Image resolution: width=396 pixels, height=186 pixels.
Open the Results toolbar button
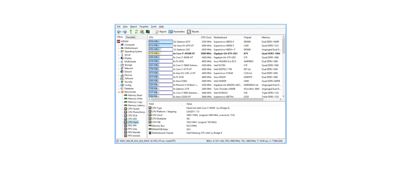[x=193, y=32]
